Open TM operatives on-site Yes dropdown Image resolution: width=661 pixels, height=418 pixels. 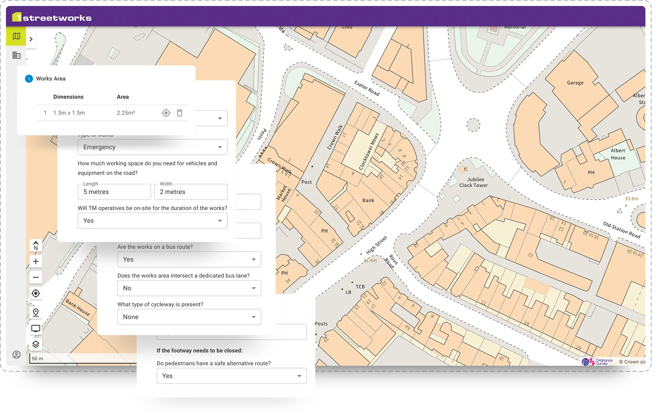(x=153, y=221)
